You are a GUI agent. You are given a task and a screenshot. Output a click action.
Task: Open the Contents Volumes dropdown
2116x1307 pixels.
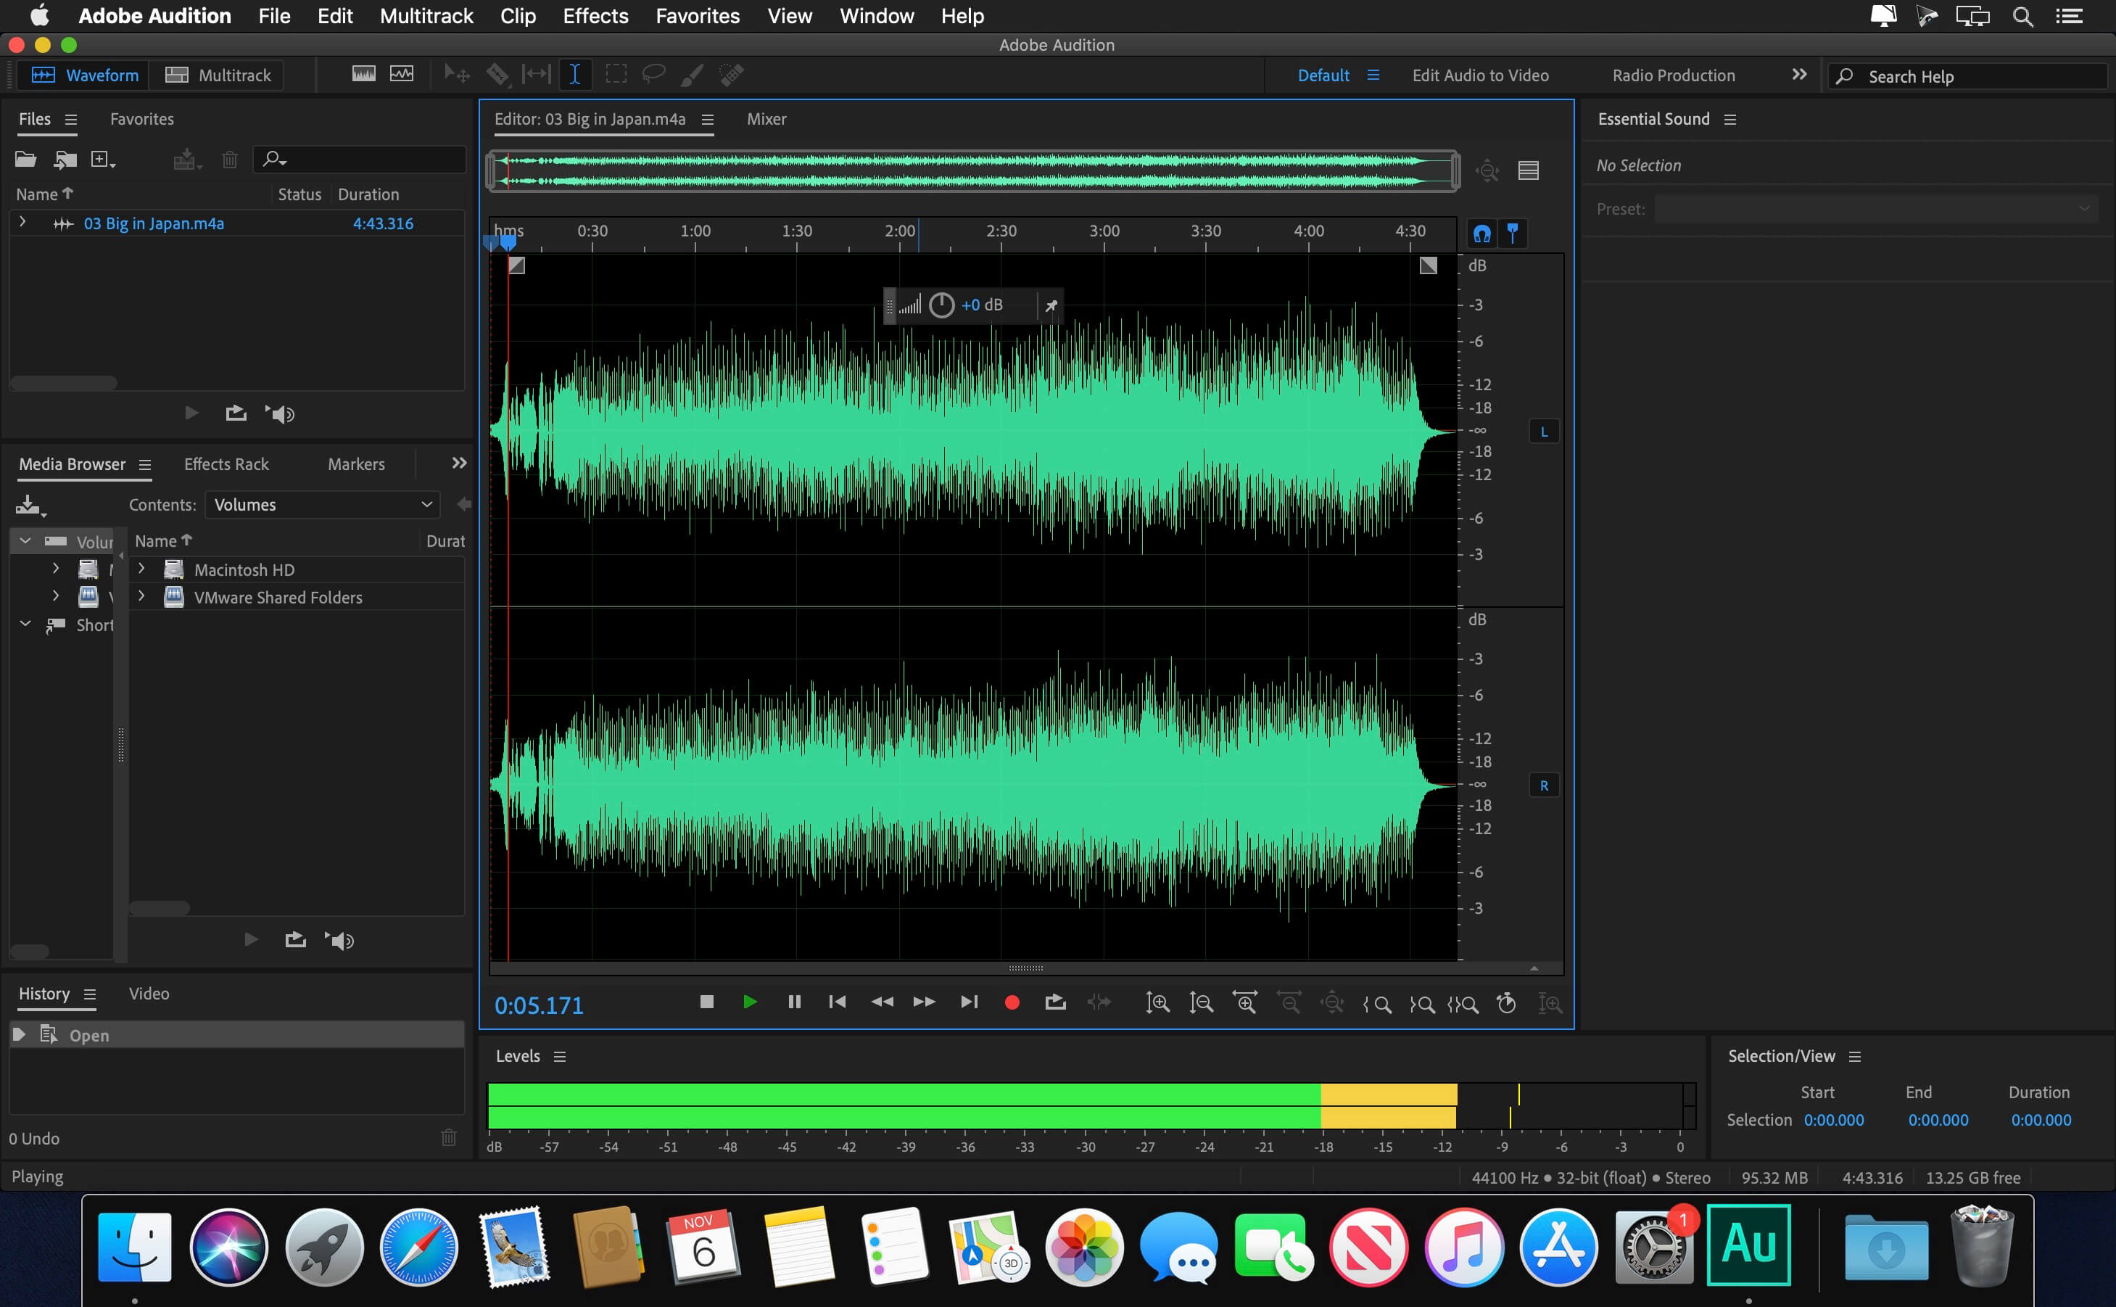322,505
